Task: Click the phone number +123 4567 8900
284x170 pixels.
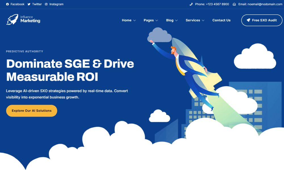Action: coord(217,4)
